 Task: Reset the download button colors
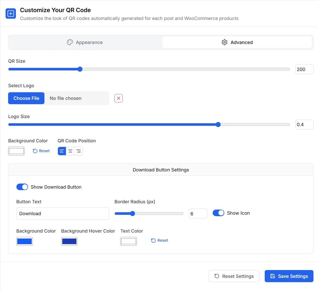160,240
